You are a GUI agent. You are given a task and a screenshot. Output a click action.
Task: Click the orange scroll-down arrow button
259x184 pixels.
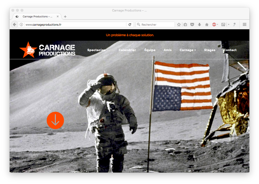[55, 120]
